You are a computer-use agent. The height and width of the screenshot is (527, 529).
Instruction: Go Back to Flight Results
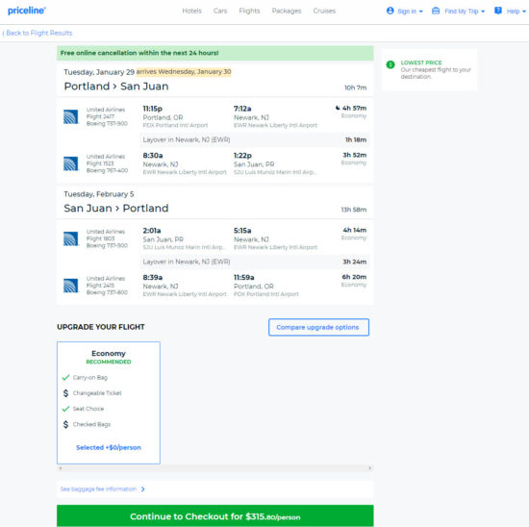(38, 33)
